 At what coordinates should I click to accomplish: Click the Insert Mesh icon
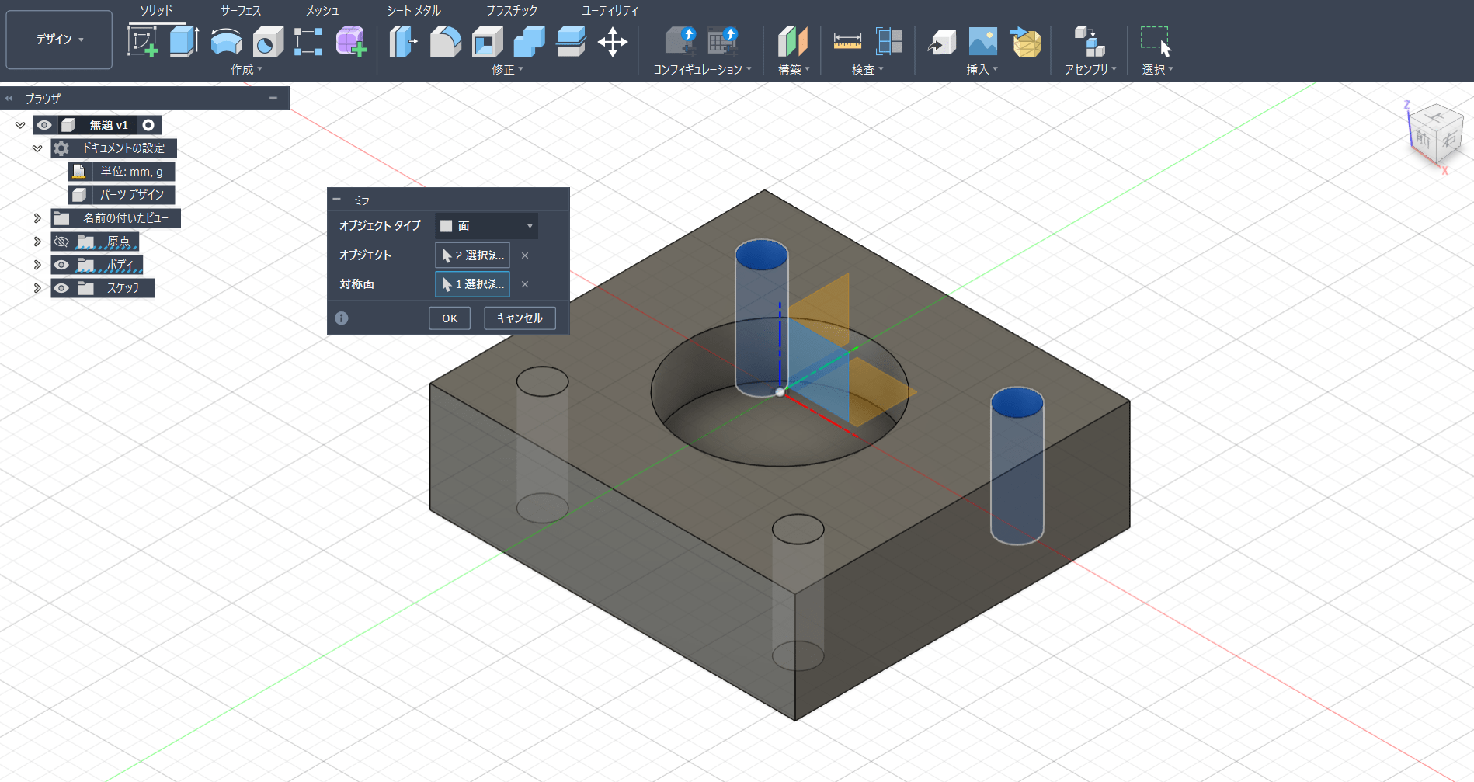pos(1026,42)
